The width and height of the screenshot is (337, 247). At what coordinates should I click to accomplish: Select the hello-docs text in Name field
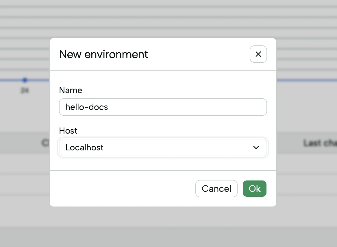[86, 107]
